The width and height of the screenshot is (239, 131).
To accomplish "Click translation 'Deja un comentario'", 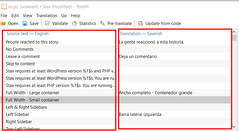I will (138, 57).
